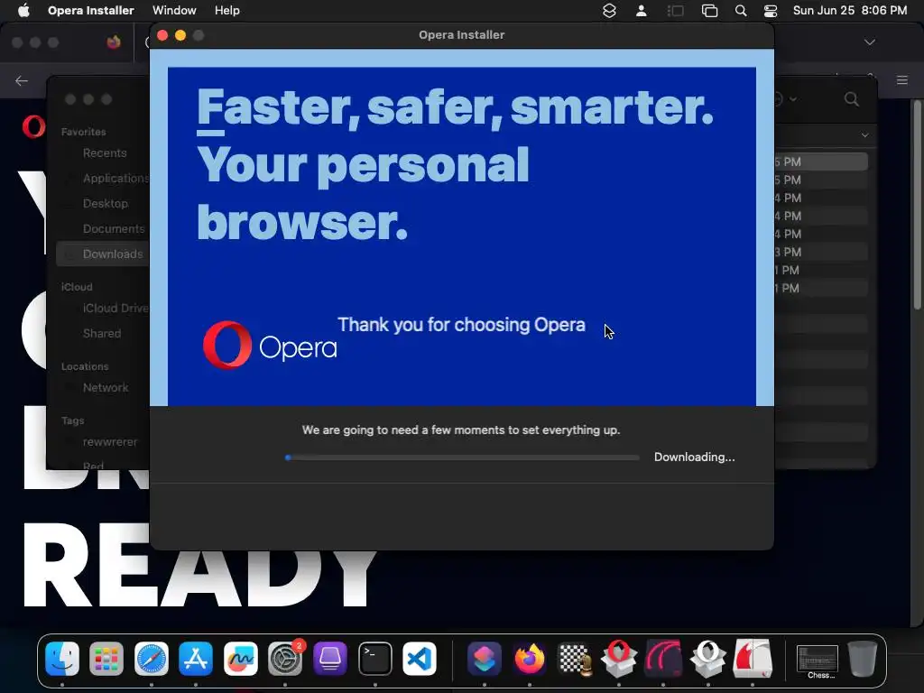
Task: Open the App Store Dock icon
Action: [x=196, y=658]
